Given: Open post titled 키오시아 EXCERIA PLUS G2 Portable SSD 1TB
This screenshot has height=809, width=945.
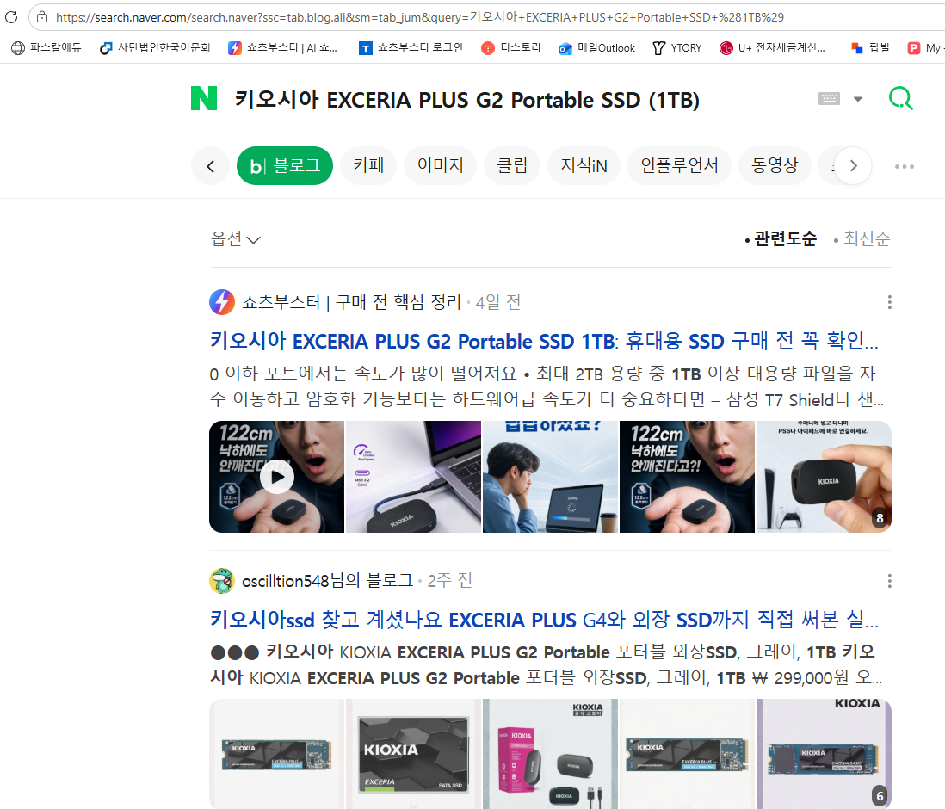Looking at the screenshot, I should [544, 341].
